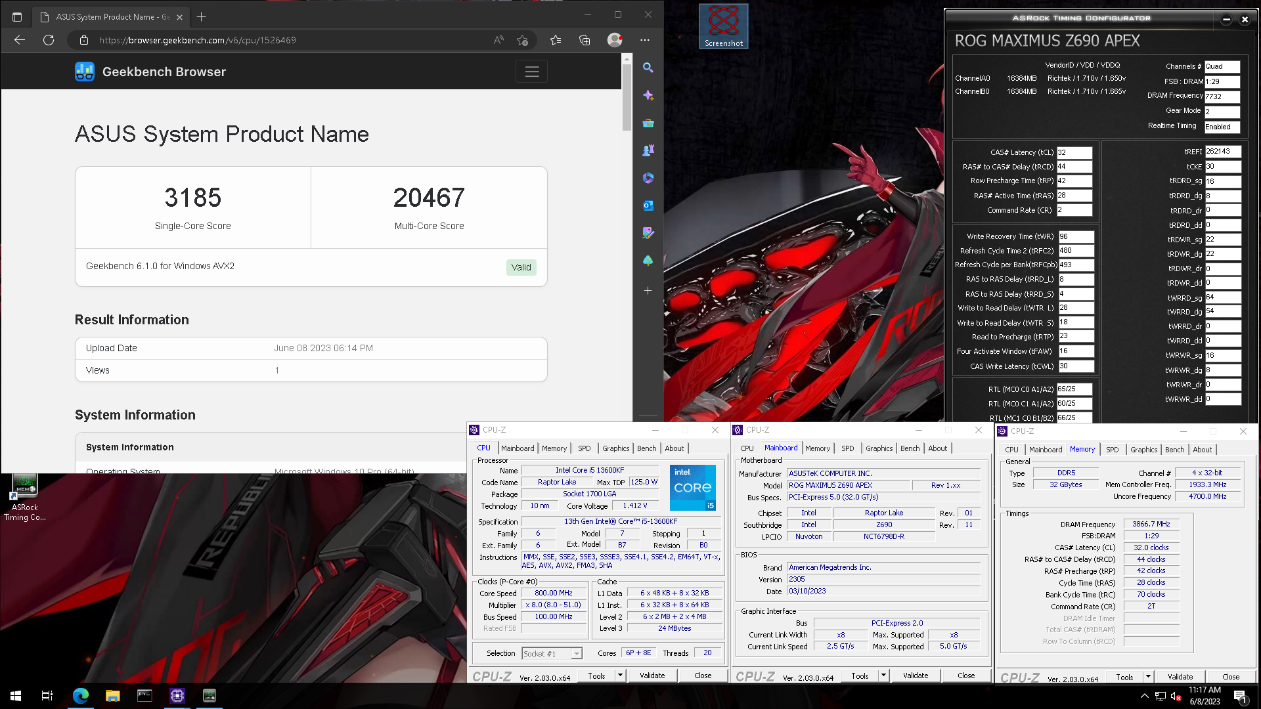Open Microsoft Edge from the taskbar
Image resolution: width=1261 pixels, height=709 pixels.
click(80, 696)
